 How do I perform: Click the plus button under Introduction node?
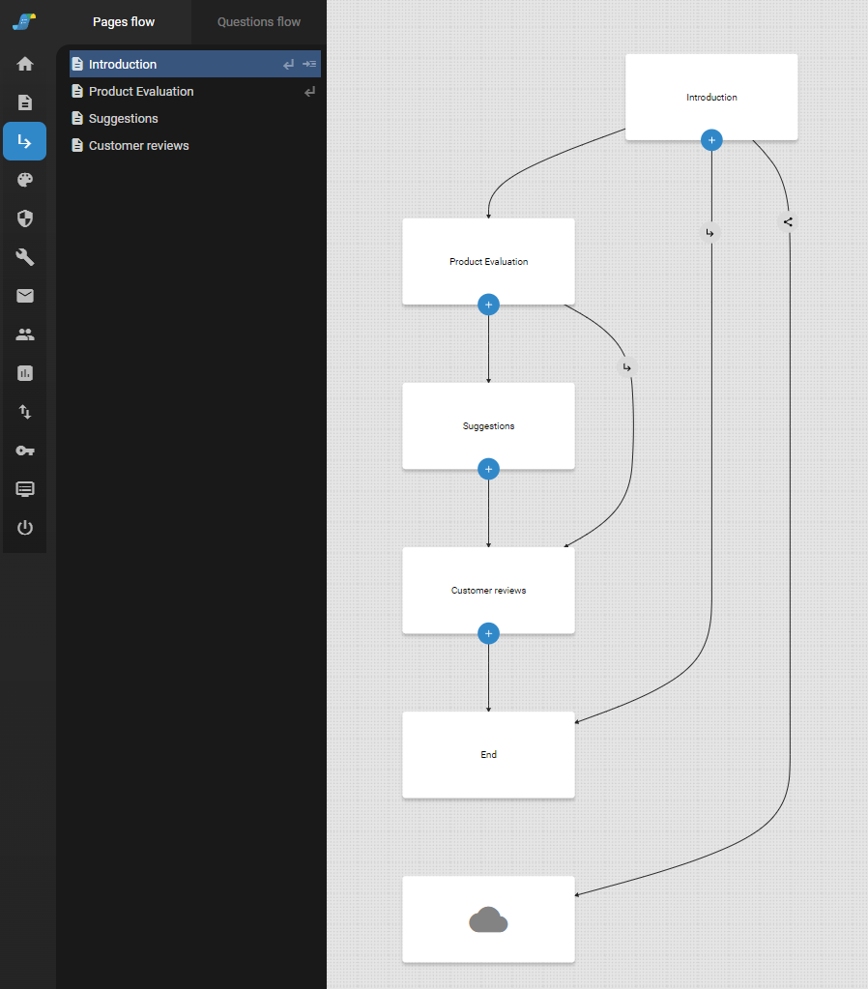click(711, 140)
